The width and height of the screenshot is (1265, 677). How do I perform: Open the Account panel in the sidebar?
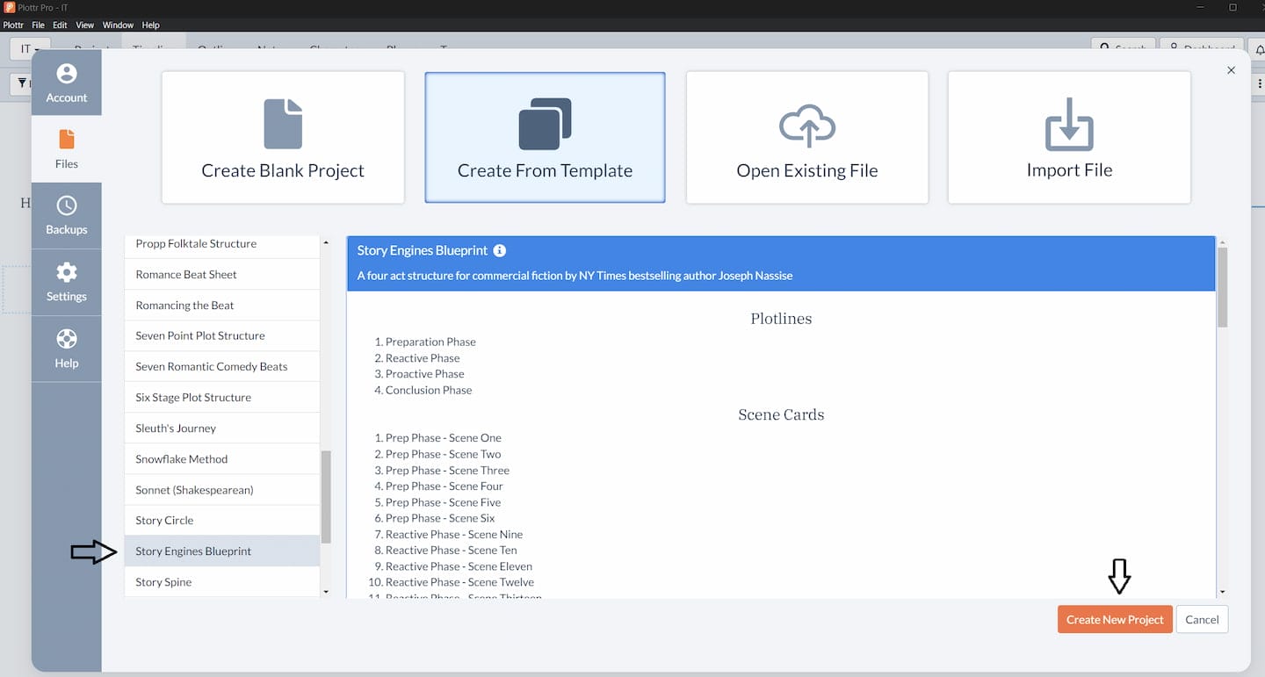[66, 82]
